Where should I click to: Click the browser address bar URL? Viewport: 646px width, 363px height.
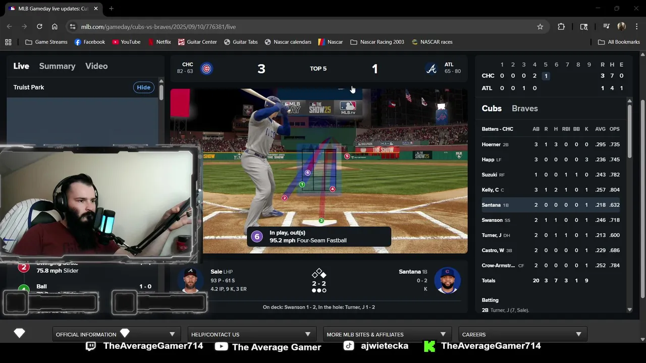158,27
